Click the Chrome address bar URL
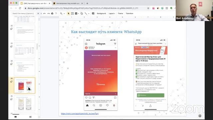 [83, 8]
